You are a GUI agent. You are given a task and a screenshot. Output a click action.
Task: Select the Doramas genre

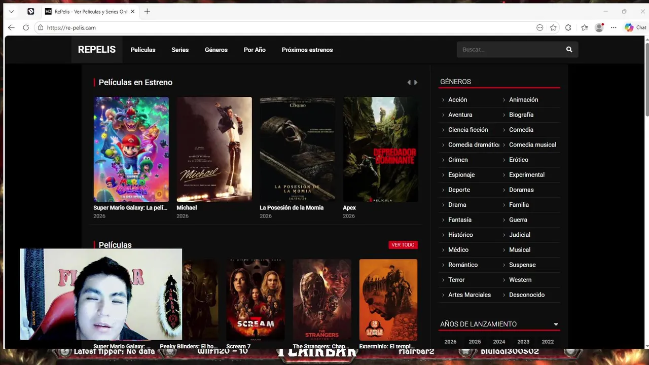[x=521, y=190]
